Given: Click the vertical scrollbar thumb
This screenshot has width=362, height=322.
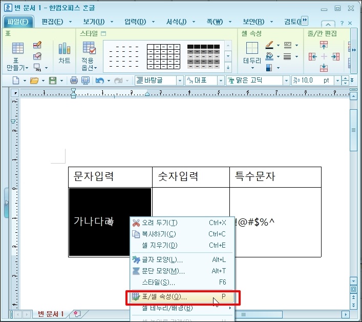Looking at the screenshot, I should (x=353, y=130).
